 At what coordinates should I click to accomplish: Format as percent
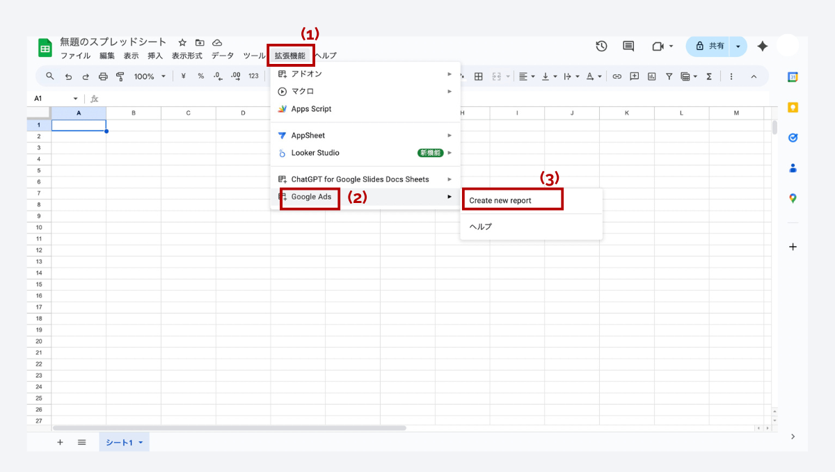pos(200,76)
